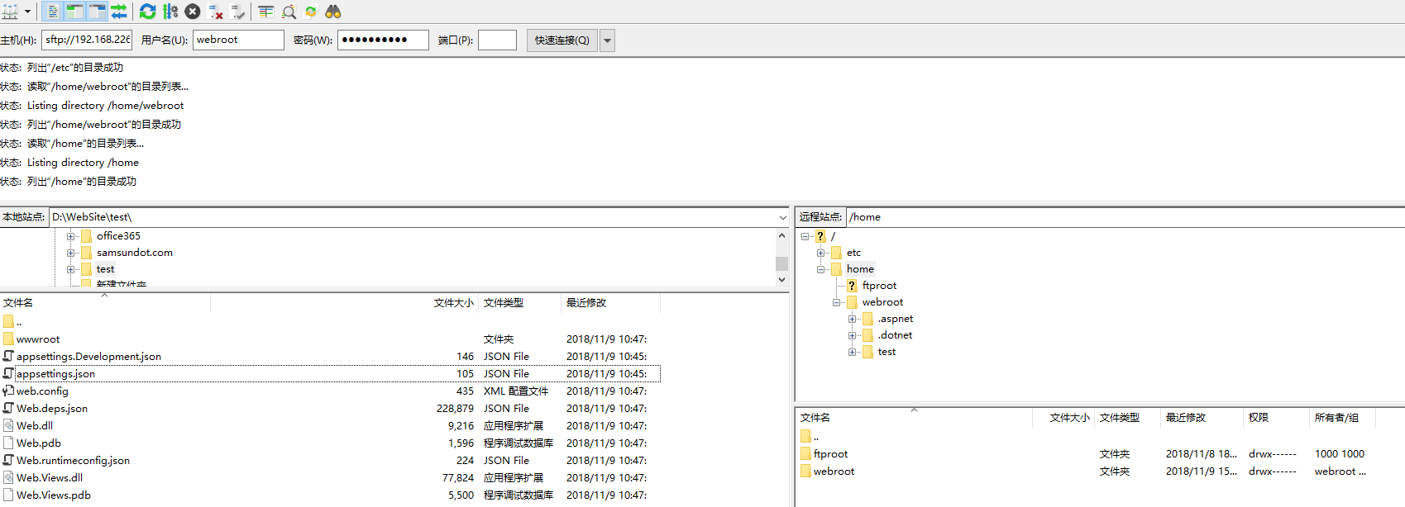Viewport: 1405px width, 507px height.
Task: Select ftproot in remote tree
Action: point(879,286)
